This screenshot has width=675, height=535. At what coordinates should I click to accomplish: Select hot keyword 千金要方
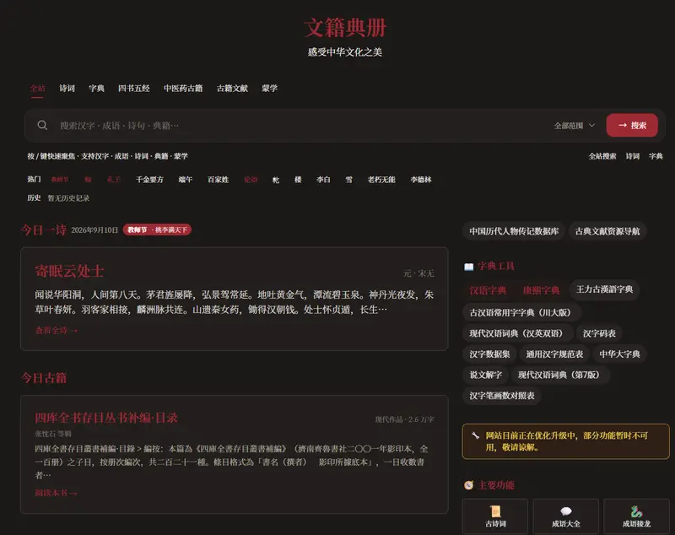pos(149,180)
